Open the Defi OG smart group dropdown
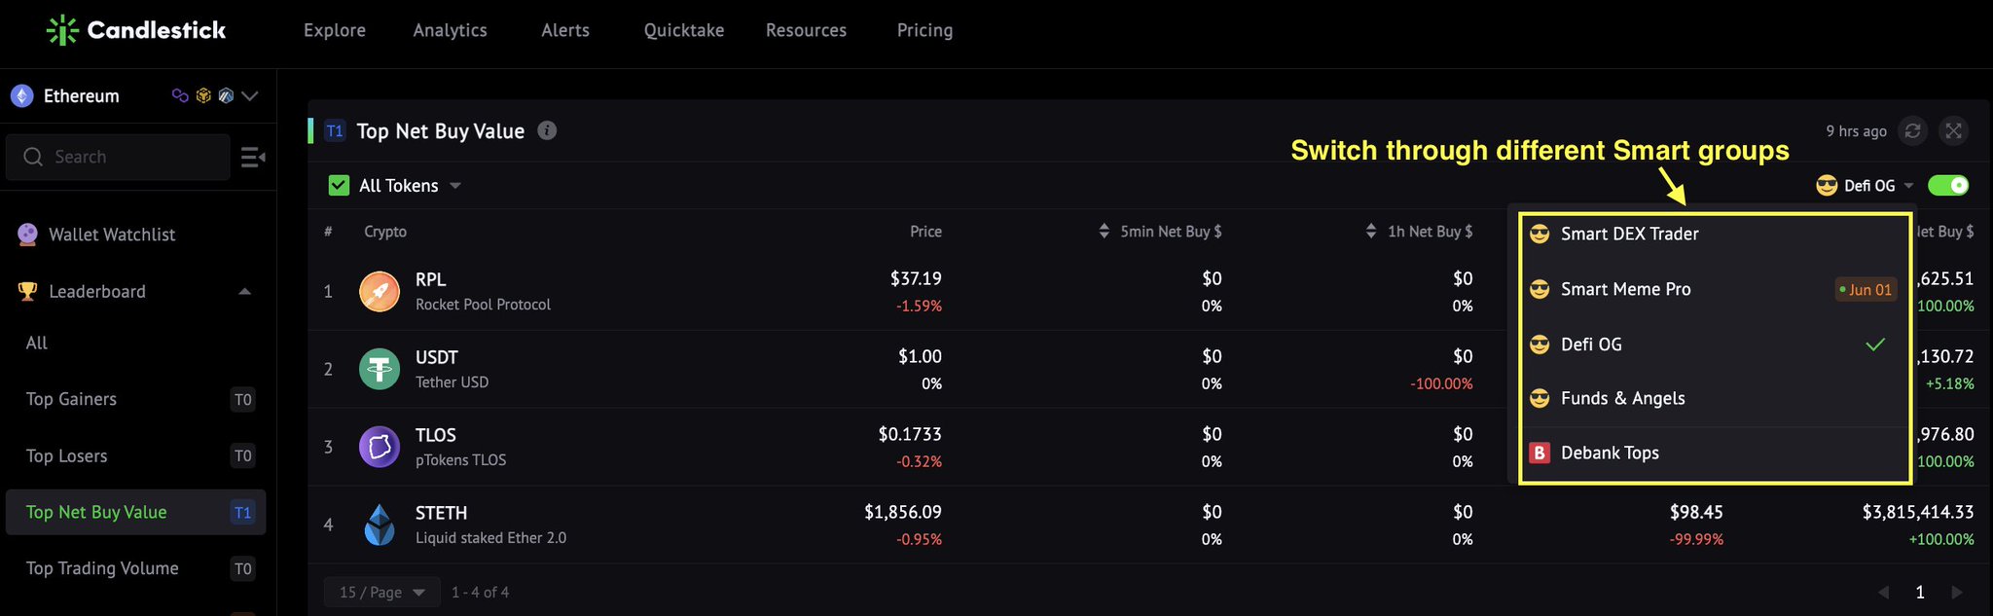Image resolution: width=1993 pixels, height=616 pixels. [x=1866, y=185]
